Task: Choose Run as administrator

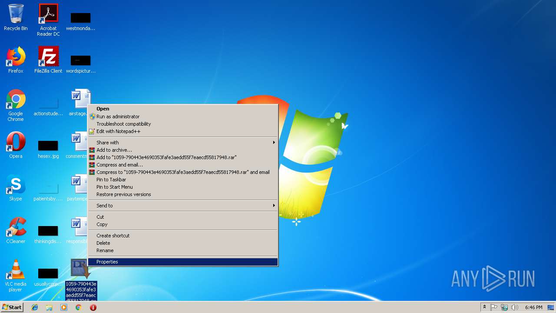Action: pyautogui.click(x=183, y=117)
